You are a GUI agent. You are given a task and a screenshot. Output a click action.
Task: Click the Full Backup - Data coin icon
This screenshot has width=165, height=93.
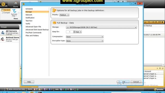(x=54, y=23)
